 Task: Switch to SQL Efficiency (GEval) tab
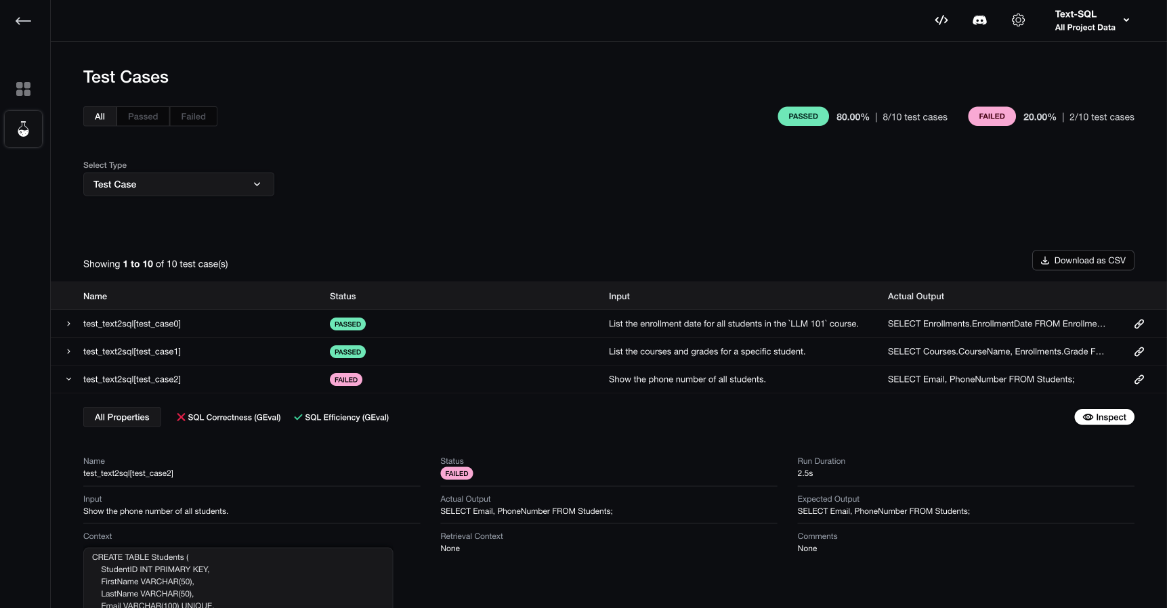pos(341,418)
